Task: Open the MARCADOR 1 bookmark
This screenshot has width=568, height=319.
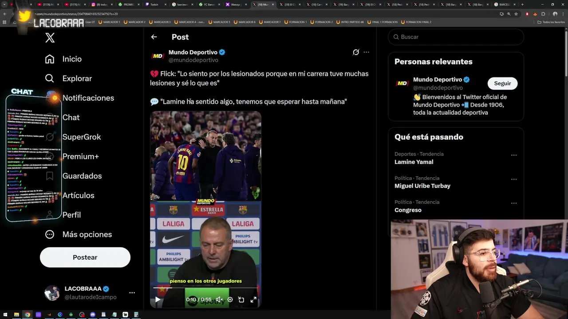Action: 109,22
